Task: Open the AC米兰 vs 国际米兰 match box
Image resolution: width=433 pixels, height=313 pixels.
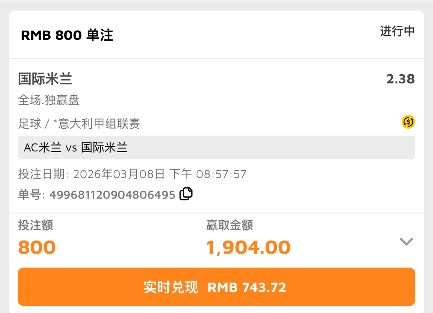Action: click(216, 148)
